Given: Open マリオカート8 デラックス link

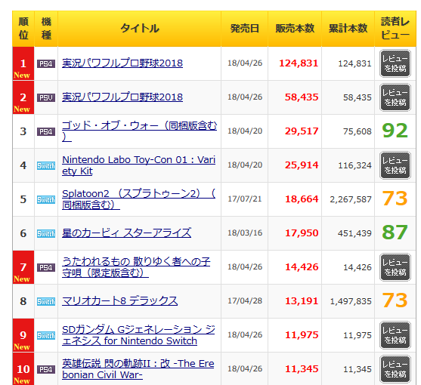Looking at the screenshot, I should point(119,300).
